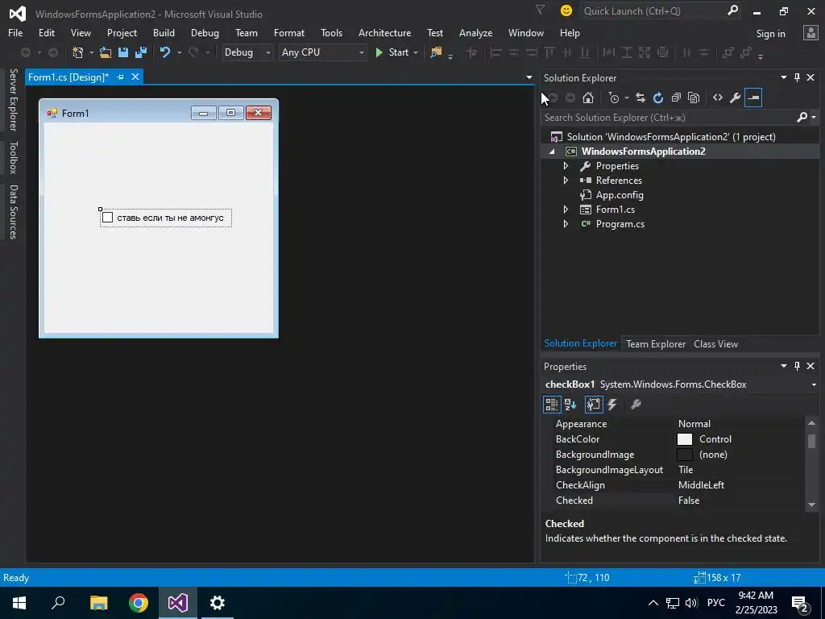Open the Data Sources side tab

click(x=13, y=212)
